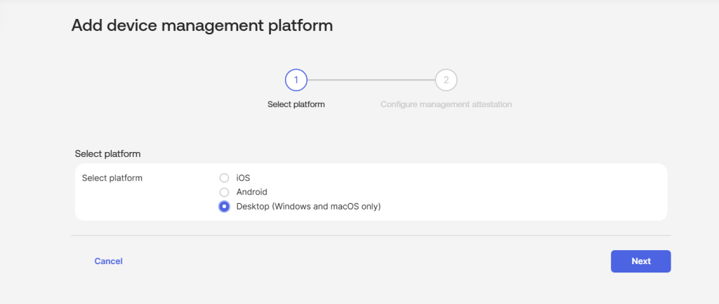Click the "iOS" option label text
Screen dimensions: 719x304
tap(243, 178)
